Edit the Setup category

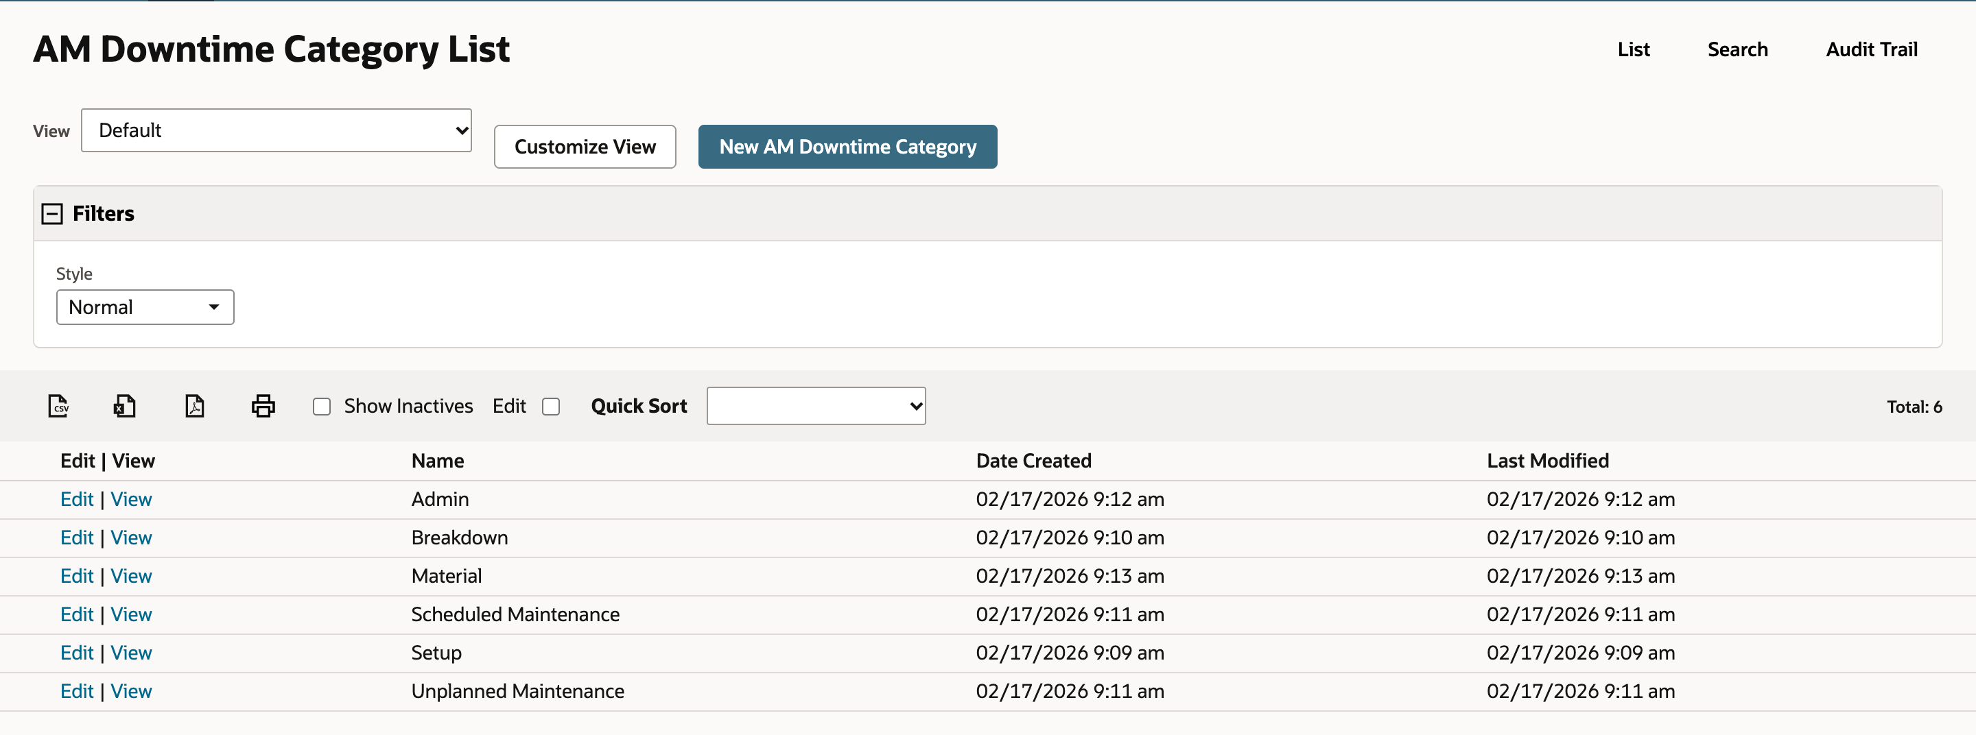[x=77, y=653]
